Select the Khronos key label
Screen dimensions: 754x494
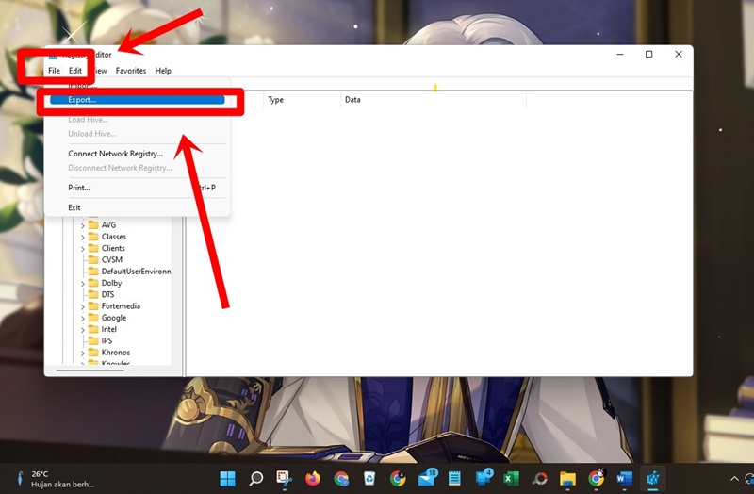116,352
